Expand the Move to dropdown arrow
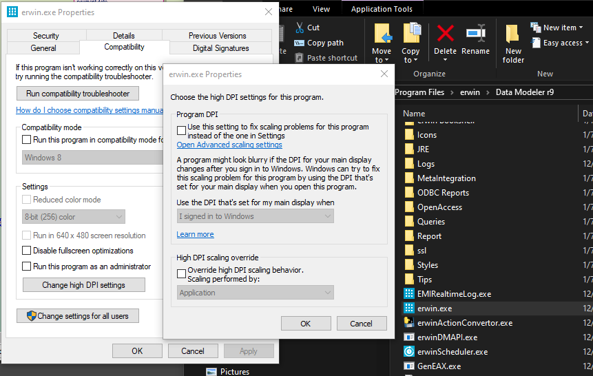 click(x=386, y=61)
